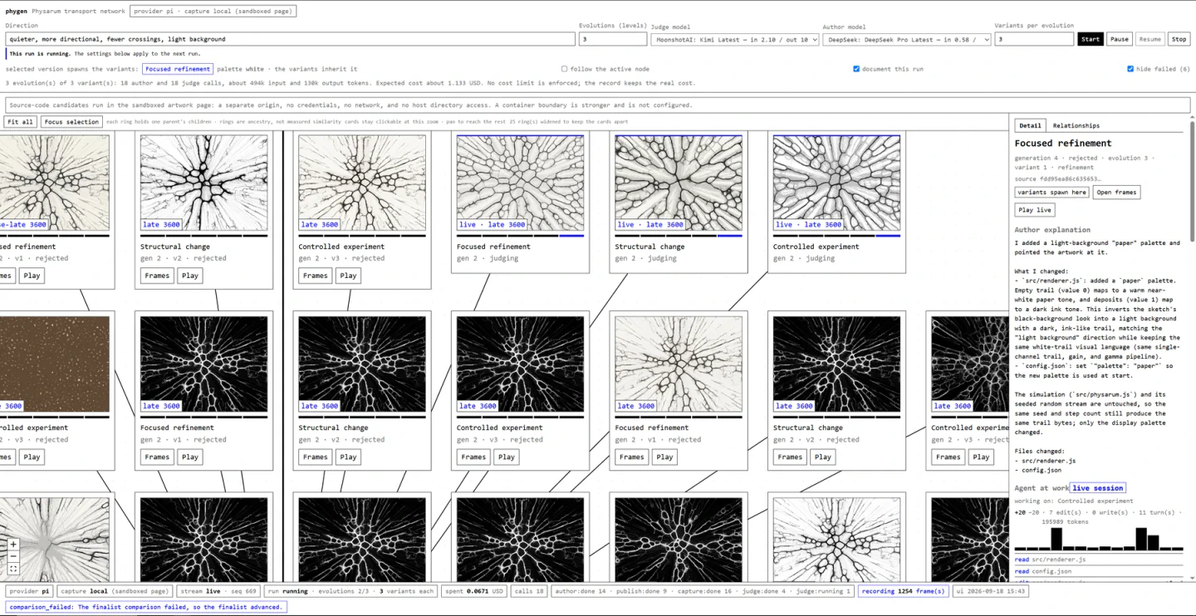Click Frames on light-thumbnail Structural change v2 card
The image size is (1196, 616).
point(157,276)
